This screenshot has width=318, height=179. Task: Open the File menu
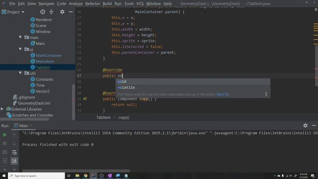tap(12, 3)
